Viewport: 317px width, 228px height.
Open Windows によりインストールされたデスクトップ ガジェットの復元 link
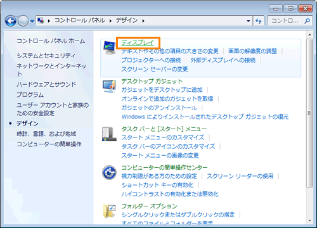205,117
